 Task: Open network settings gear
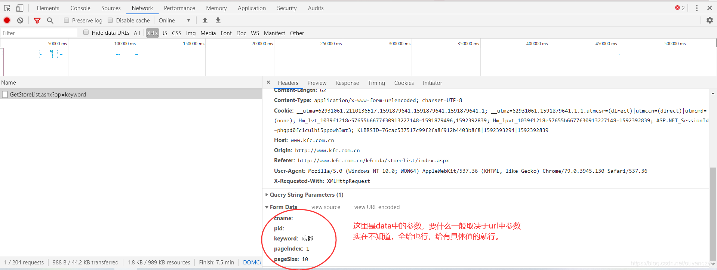pos(710,20)
